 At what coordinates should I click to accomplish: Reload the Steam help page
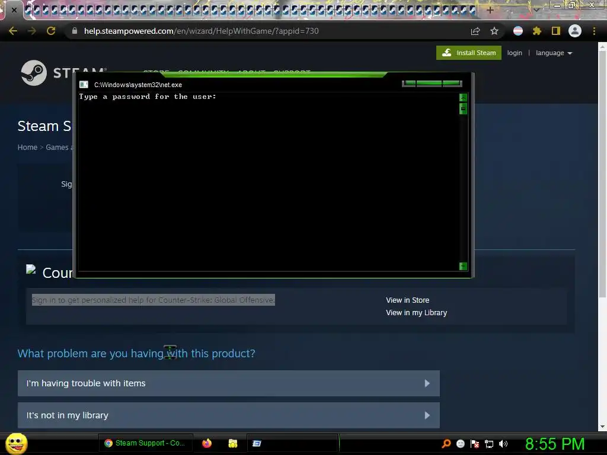[x=51, y=31]
